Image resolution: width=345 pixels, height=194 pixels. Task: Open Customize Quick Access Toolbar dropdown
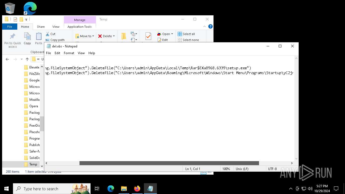pyautogui.click(x=26, y=19)
